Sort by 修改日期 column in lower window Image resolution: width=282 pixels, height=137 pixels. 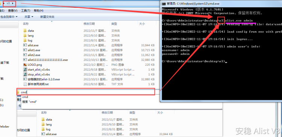108,113
